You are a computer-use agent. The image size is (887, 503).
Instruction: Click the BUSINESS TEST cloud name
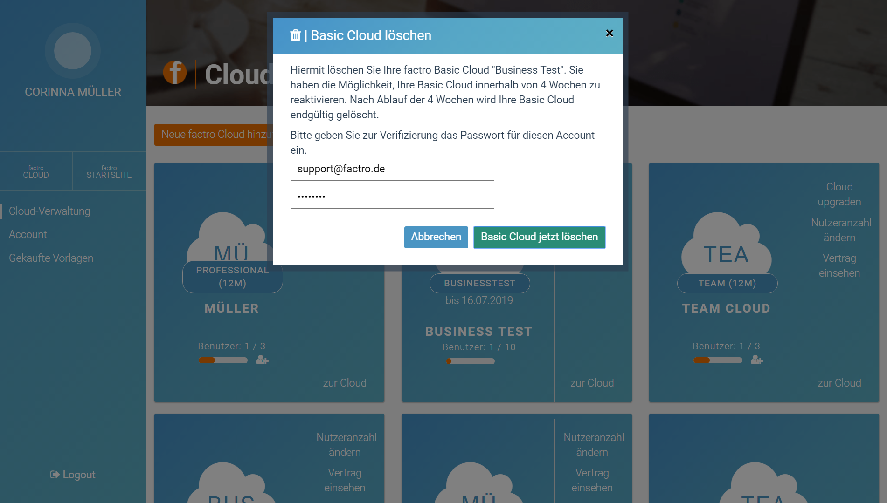479,332
